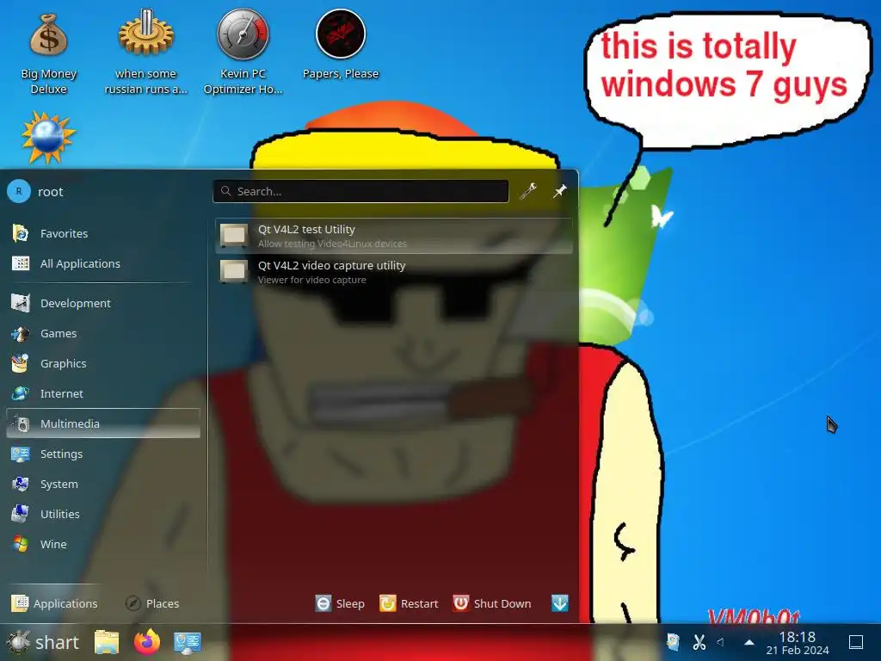Click the Wine category icon

(x=21, y=544)
